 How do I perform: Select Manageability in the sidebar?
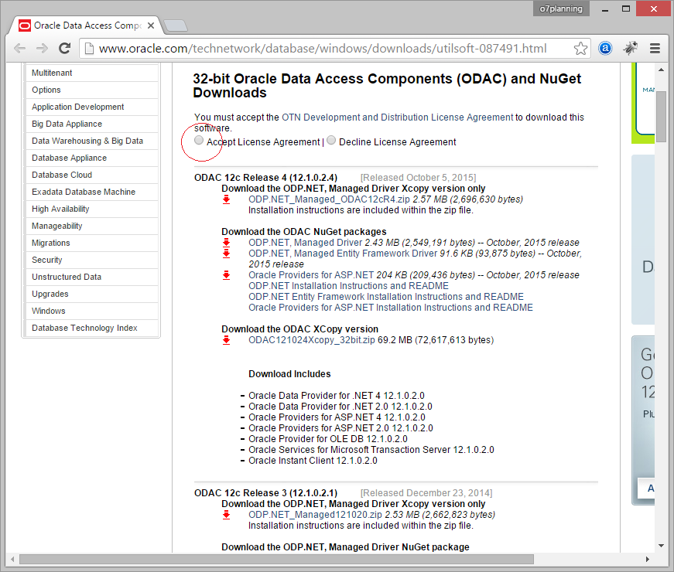coord(92,226)
